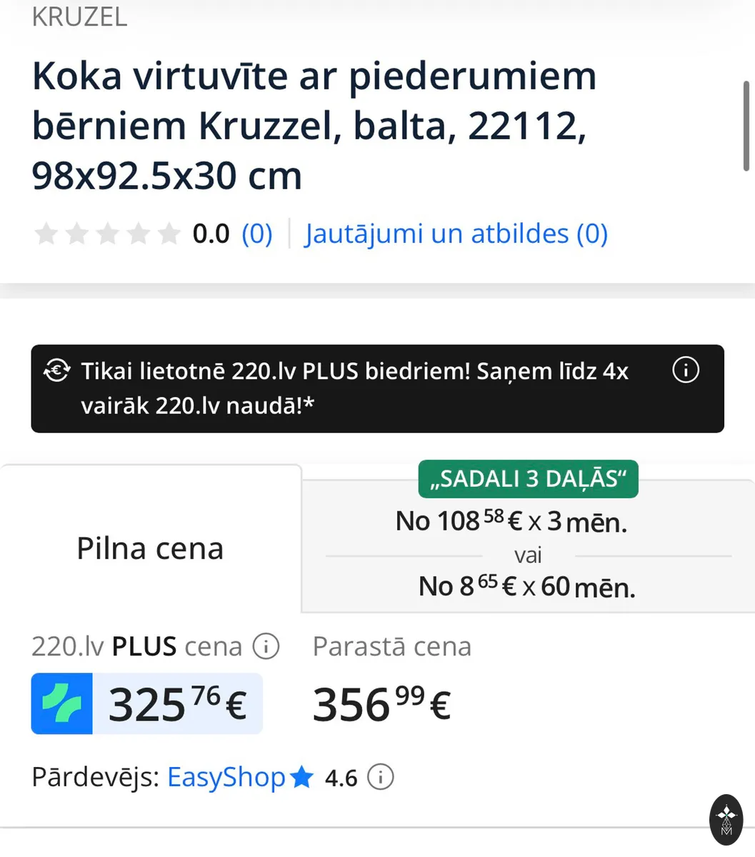
Task: Open info icon next to 220.lv PLUS cena
Action: (266, 646)
